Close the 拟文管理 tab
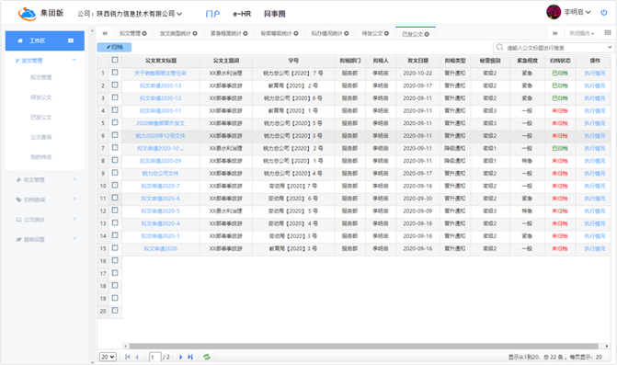The image size is (617, 365). point(144,33)
